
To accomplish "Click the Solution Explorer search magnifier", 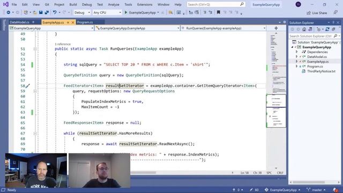I will 335,36.
